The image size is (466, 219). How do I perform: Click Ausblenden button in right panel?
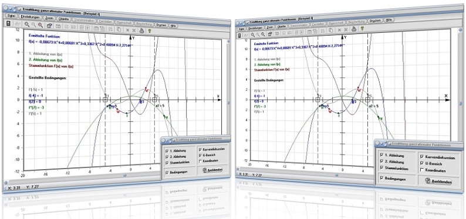(438, 181)
